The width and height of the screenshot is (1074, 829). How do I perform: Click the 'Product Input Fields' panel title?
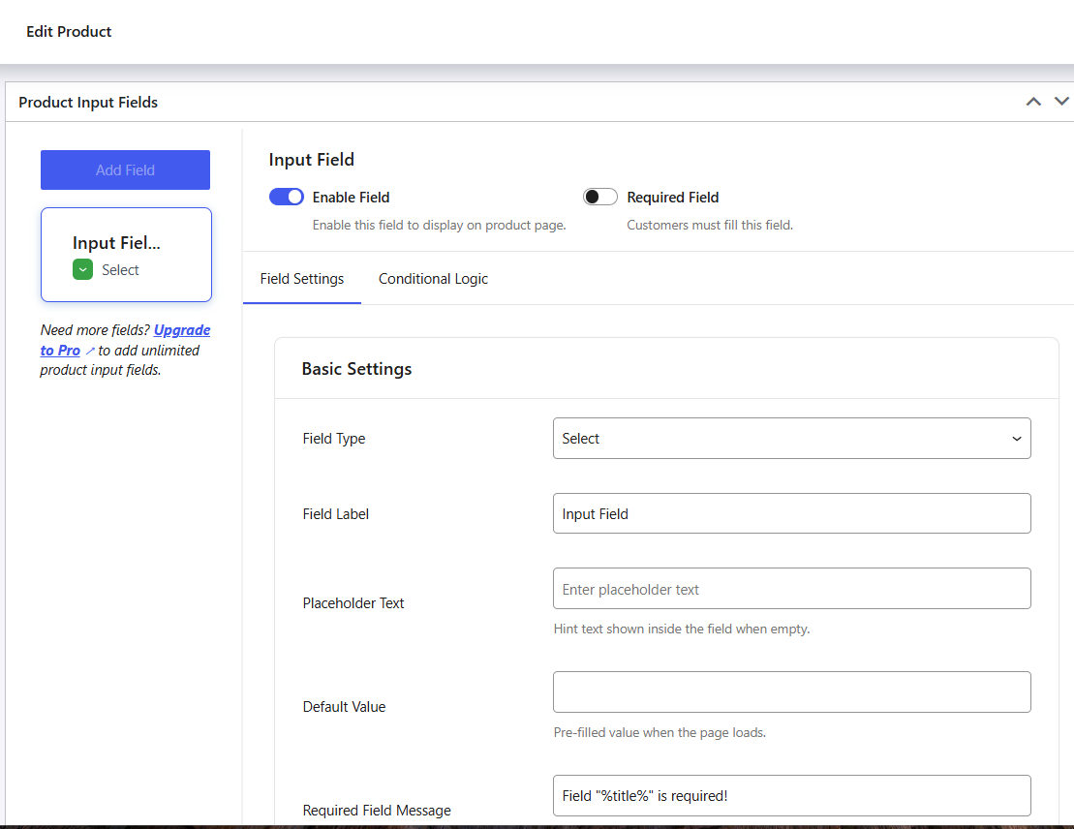click(88, 102)
